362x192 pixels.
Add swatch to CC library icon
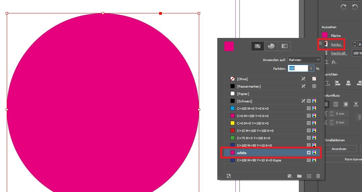(229, 176)
